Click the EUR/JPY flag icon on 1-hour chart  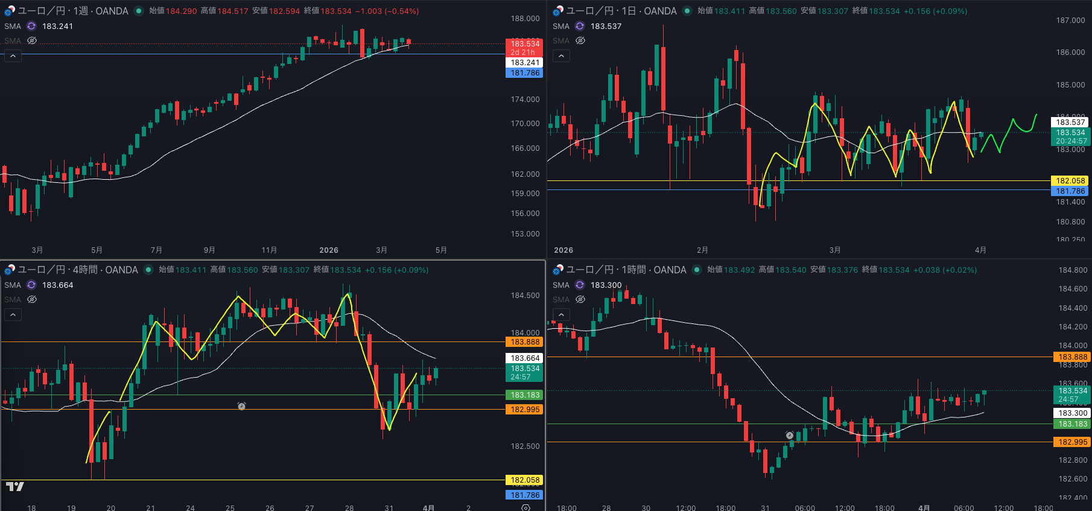pyautogui.click(x=558, y=270)
